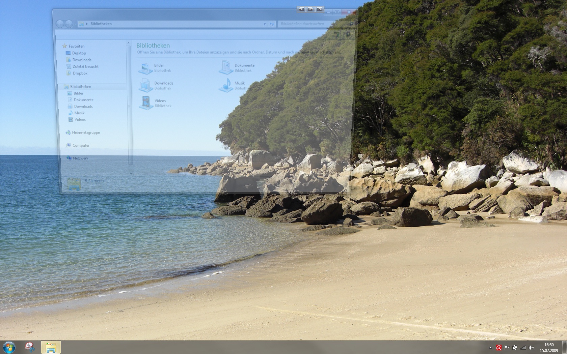
Task: Open the Videos library icon
Action: [146, 103]
